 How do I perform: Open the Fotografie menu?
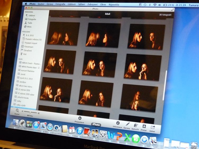[x=60, y=4]
